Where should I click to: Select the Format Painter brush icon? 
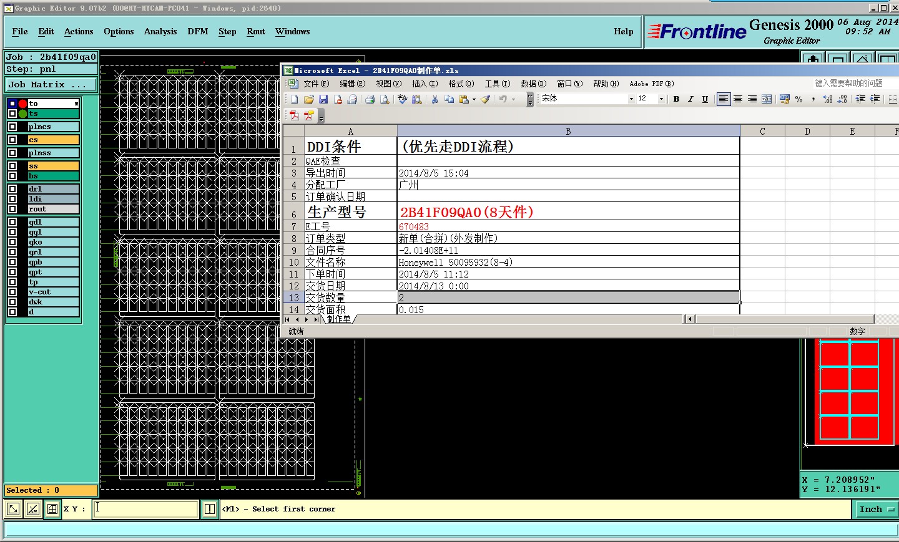click(485, 99)
